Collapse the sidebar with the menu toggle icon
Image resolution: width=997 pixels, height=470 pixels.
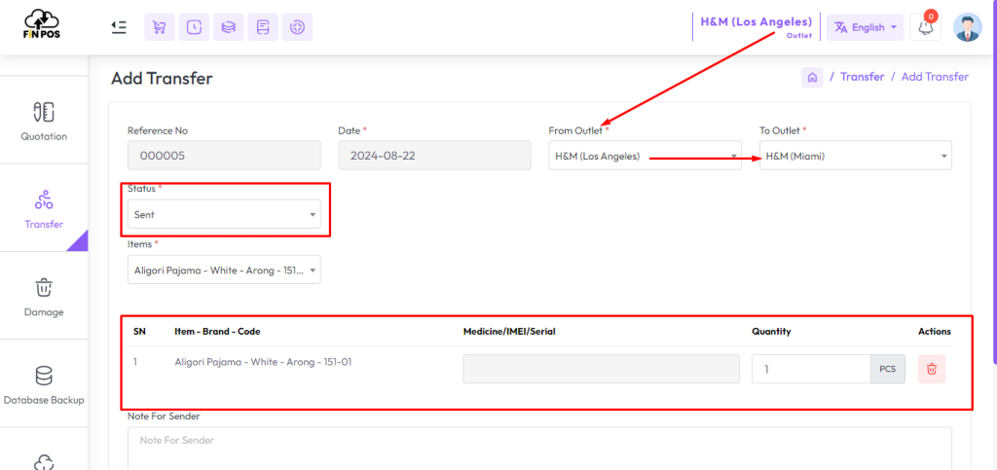point(118,26)
